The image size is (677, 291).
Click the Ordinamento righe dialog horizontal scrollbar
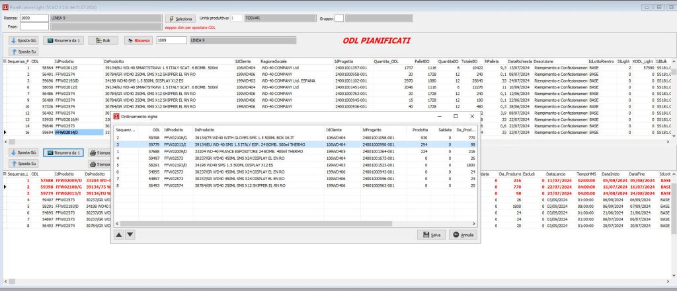(256, 224)
